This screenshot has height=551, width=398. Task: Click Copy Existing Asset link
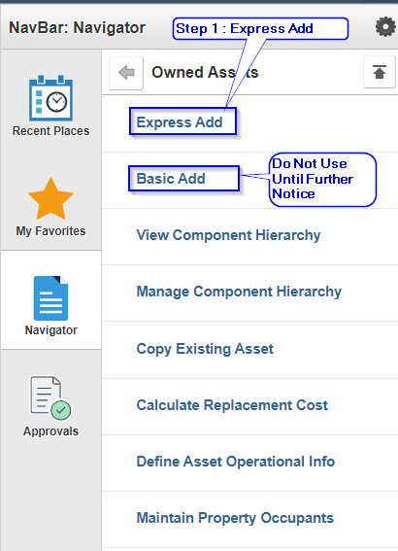point(205,349)
